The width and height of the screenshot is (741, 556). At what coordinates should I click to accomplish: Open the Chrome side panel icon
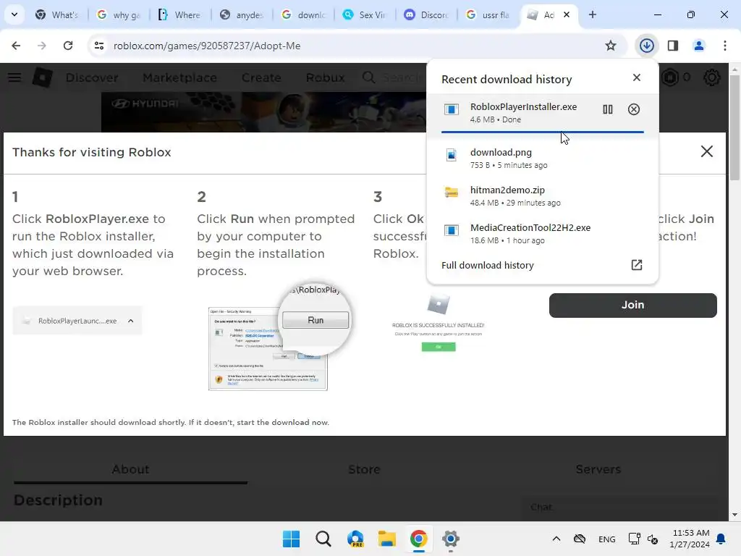point(672,46)
